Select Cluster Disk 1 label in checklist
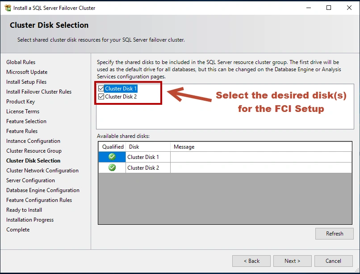The image size is (360, 274). click(x=121, y=89)
